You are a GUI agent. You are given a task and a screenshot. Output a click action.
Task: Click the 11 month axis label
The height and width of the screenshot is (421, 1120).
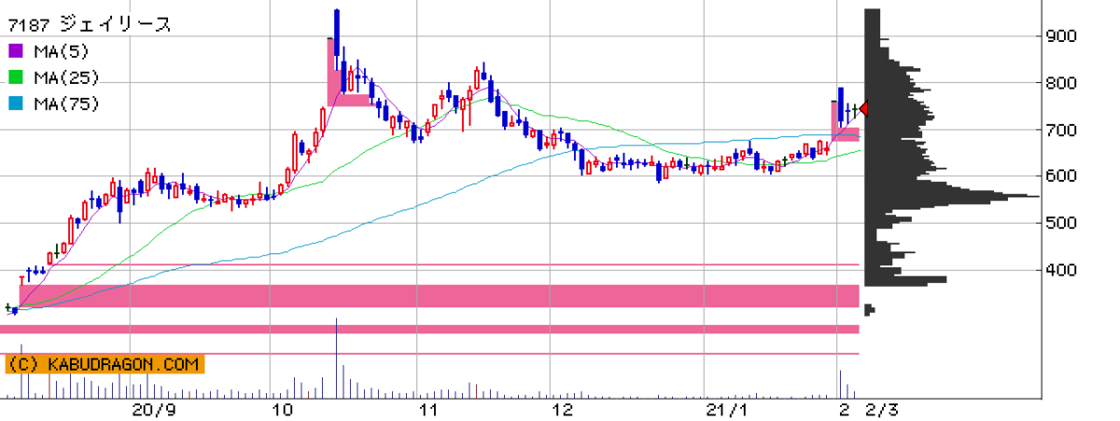[x=427, y=409]
